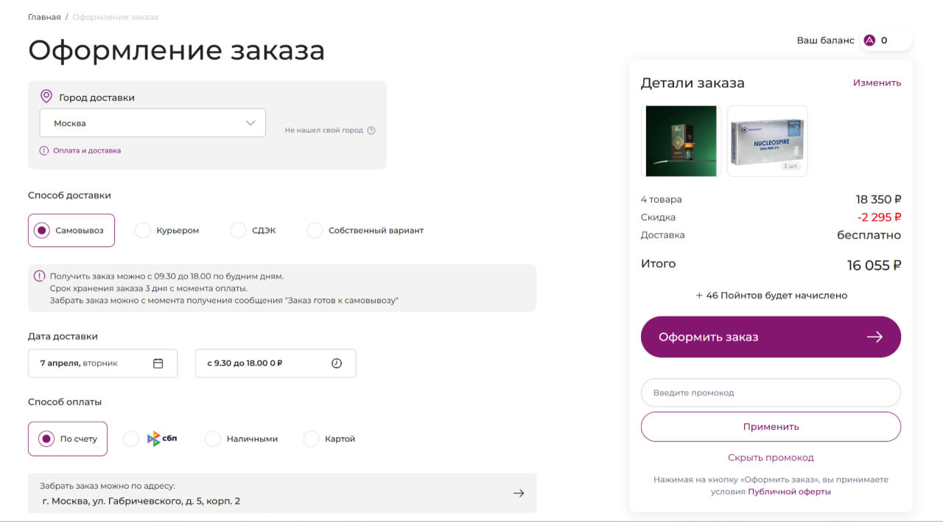
Task: Click the calendar icon in the date field
Action: 158,363
